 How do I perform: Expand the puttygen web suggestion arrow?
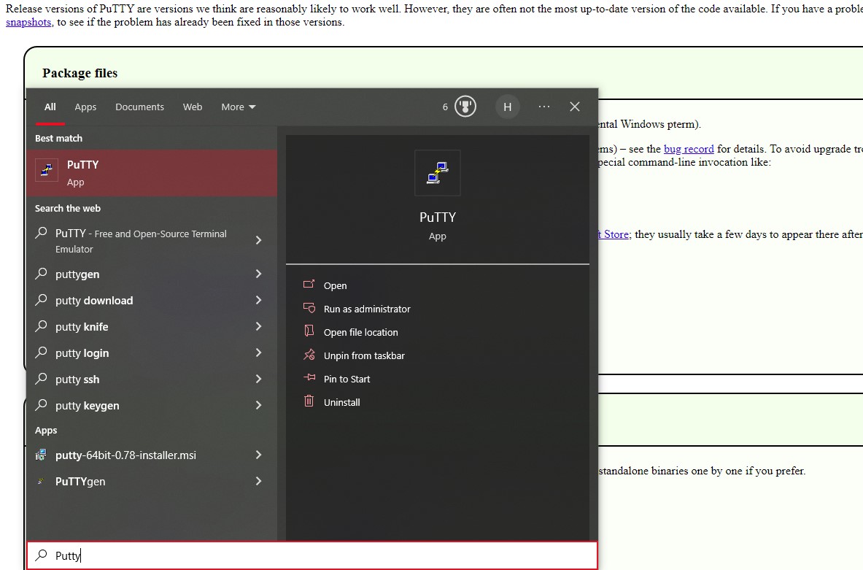(258, 274)
